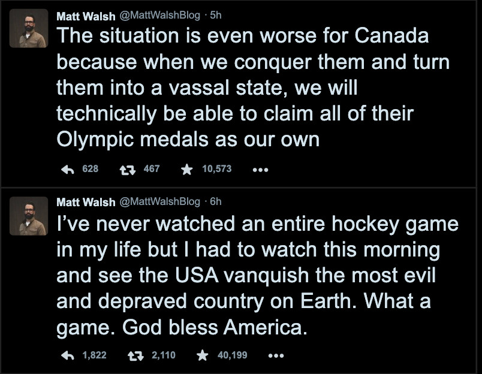This screenshot has height=374, width=482.
Task: Open the profile avatar on the 5h tweet
Action: [x=29, y=28]
